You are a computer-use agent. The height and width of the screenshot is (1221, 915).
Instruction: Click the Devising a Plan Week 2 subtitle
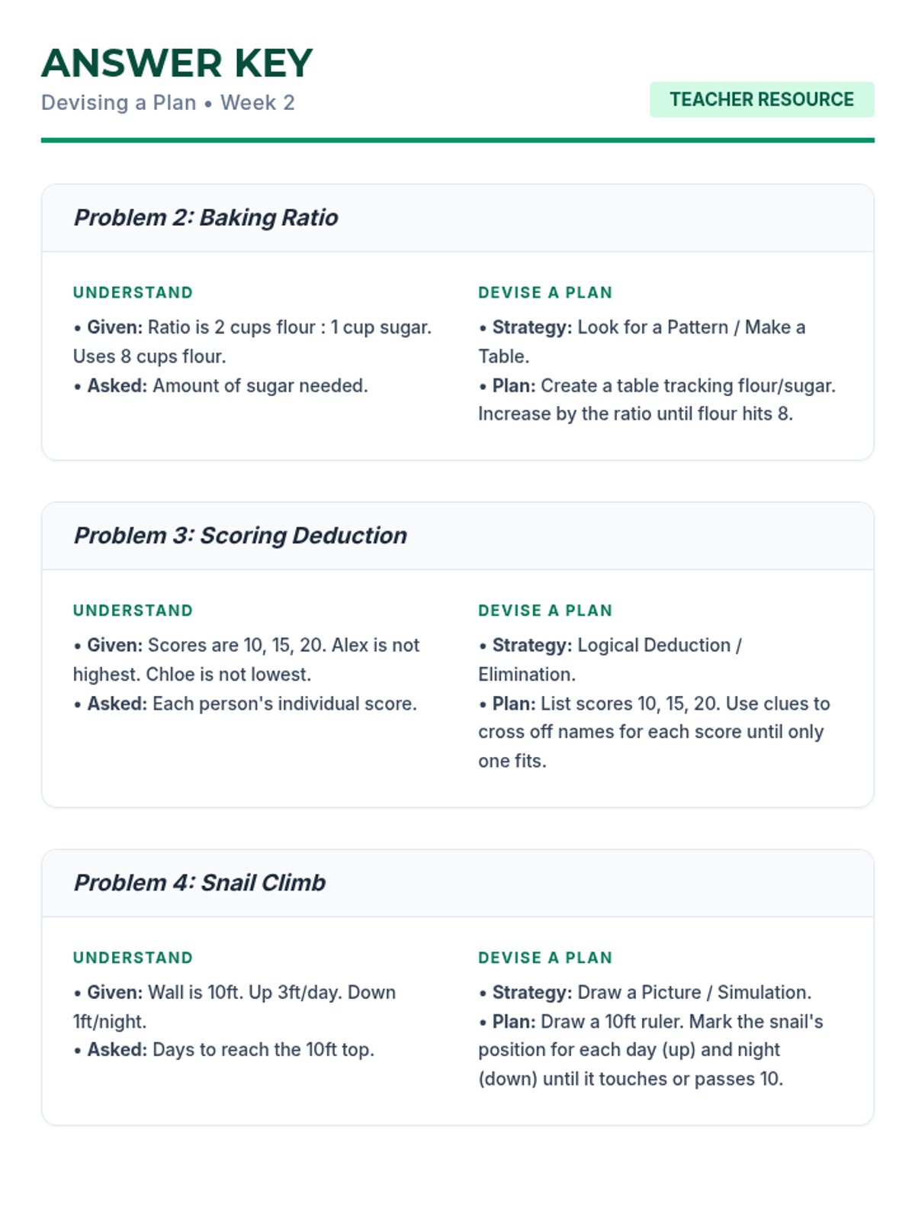(168, 103)
